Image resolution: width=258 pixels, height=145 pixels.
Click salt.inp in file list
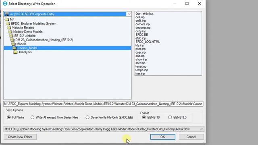click(x=140, y=56)
